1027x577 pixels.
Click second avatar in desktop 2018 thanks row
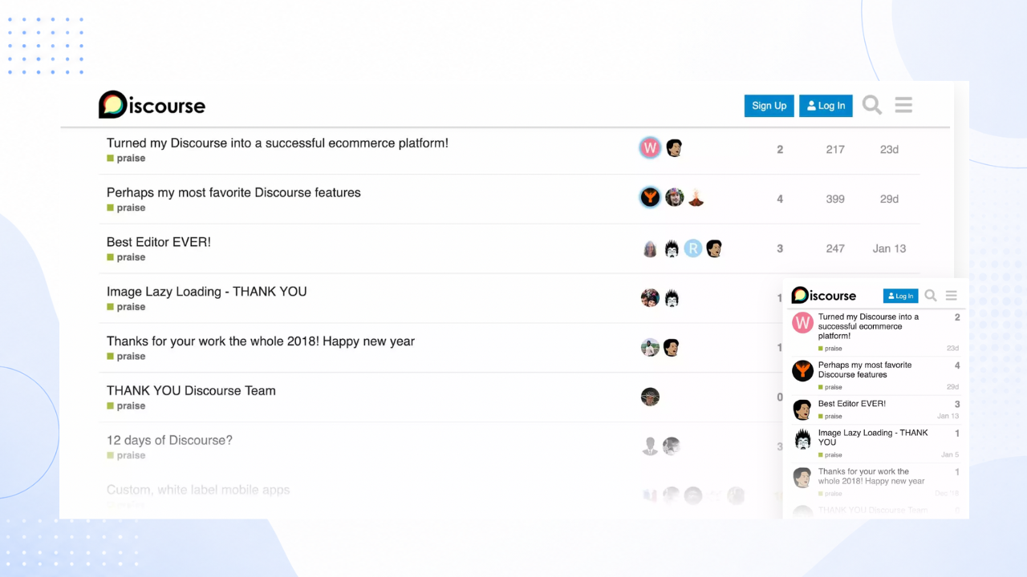672,348
